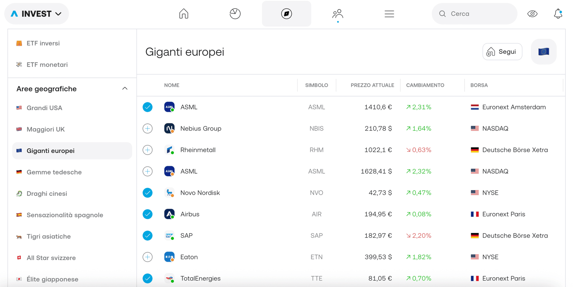Open Élite giapponese list

pyautogui.click(x=72, y=279)
